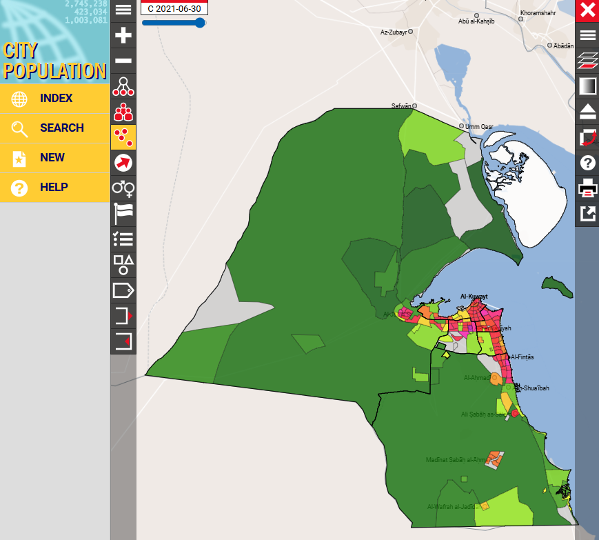The image size is (599, 540).
Task: Open the right toolbar hamburger menu
Action: click(587, 36)
